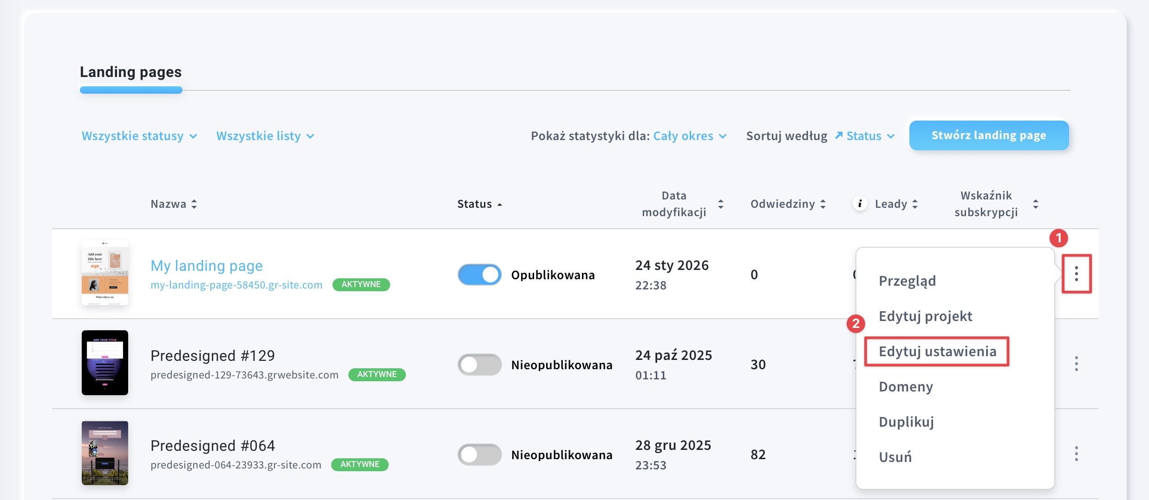This screenshot has height=500, width=1149.
Task: Open the My landing page link
Action: coord(207,266)
